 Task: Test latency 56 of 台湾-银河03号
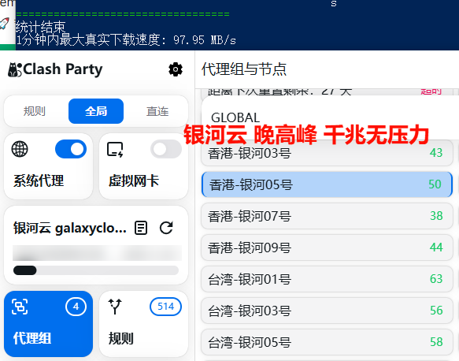click(x=436, y=311)
